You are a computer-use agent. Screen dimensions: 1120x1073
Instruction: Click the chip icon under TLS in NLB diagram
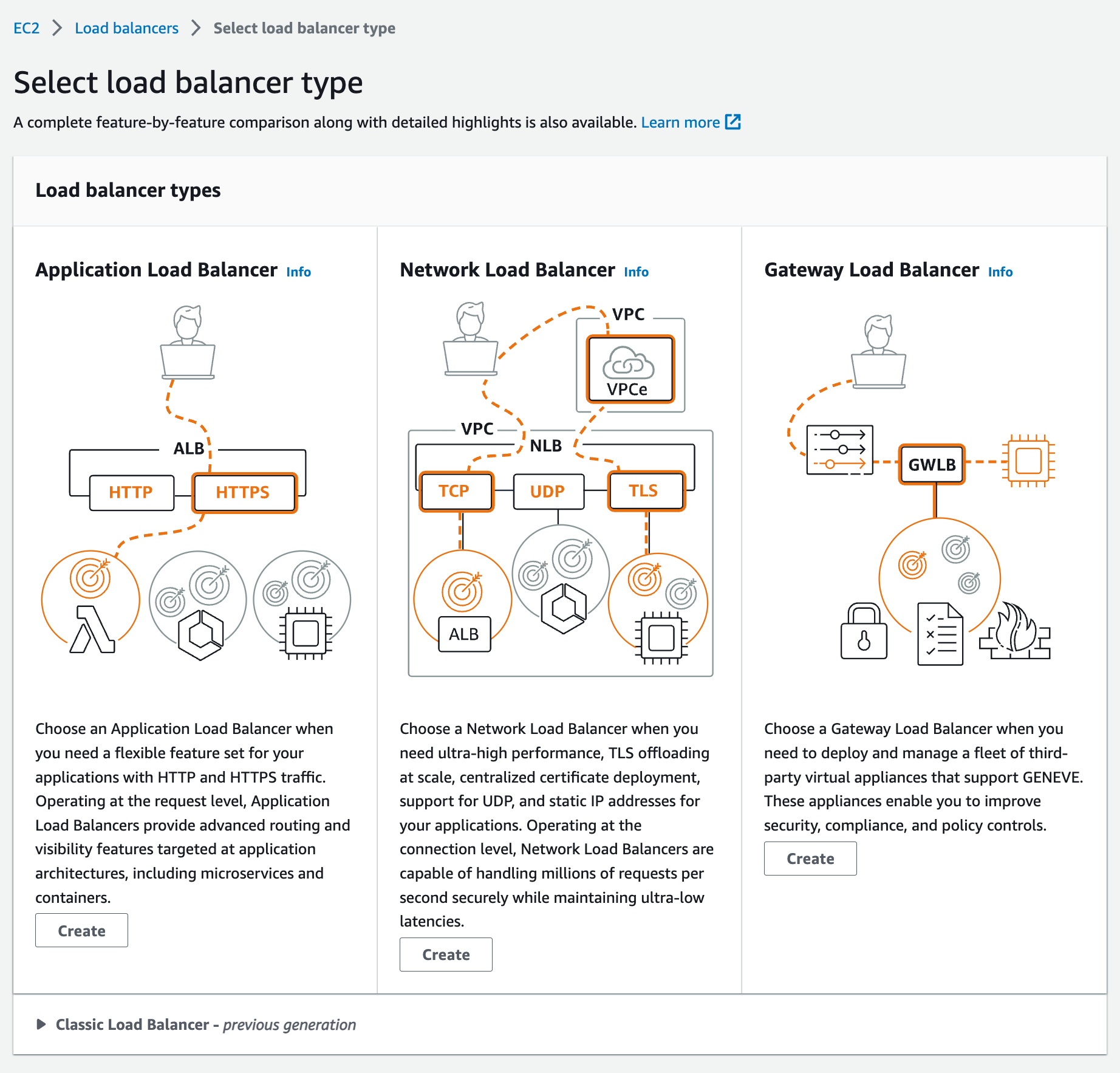pyautogui.click(x=661, y=638)
